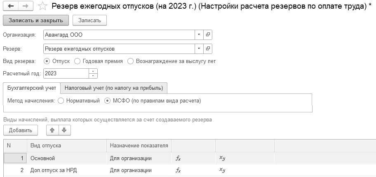Expand the Организация dropdown list

199,35
